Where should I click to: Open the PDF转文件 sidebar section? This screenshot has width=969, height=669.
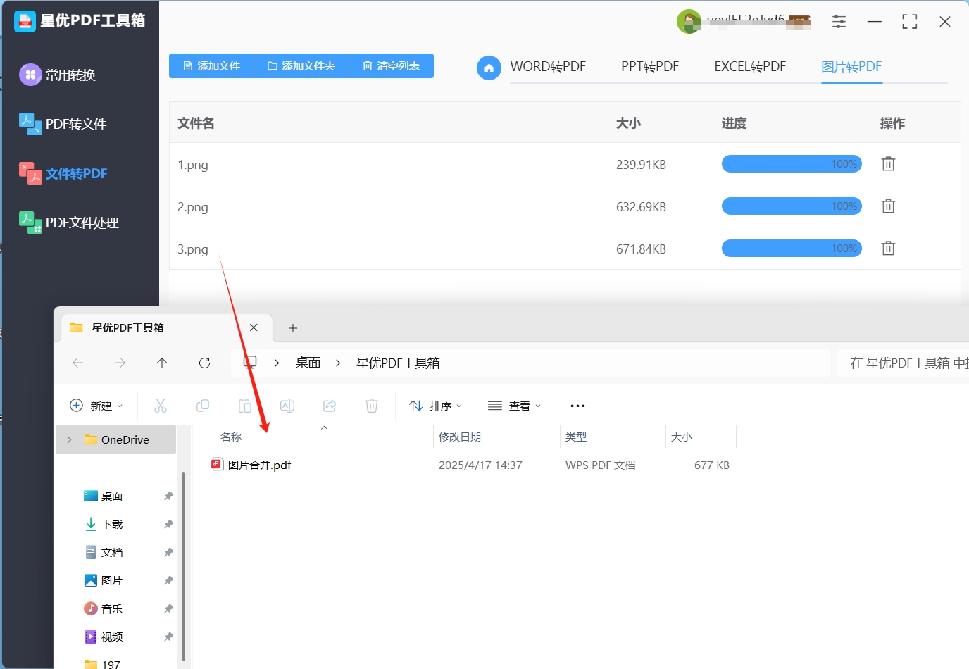pos(63,124)
